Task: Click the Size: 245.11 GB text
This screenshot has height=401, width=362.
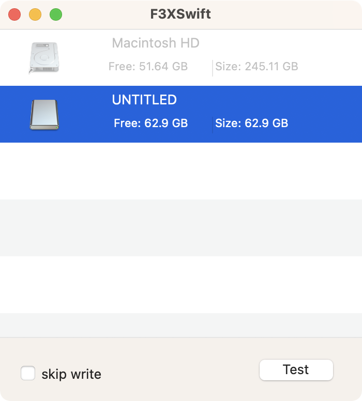Action: 257,67
